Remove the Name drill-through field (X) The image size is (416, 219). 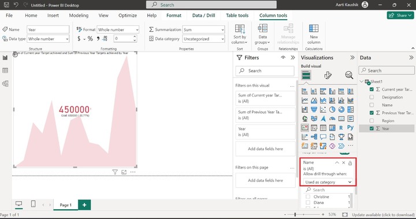coord(344,163)
